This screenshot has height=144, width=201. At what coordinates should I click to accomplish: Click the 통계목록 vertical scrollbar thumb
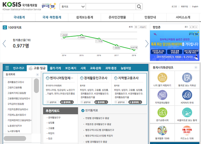click(37, 86)
